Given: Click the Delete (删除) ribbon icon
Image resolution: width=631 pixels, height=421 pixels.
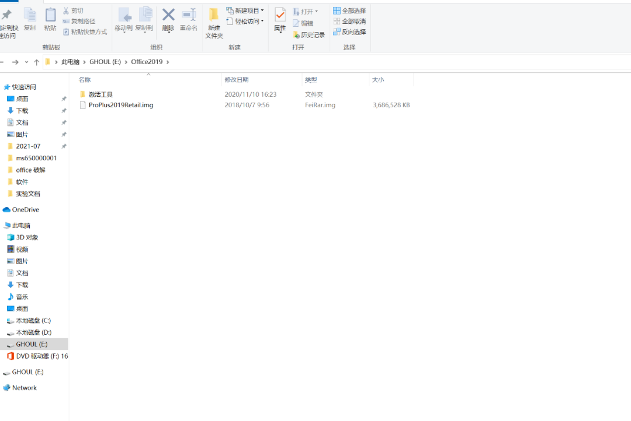Looking at the screenshot, I should (x=168, y=16).
